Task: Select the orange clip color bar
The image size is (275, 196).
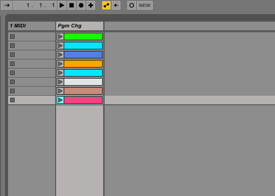Action: coord(83,64)
